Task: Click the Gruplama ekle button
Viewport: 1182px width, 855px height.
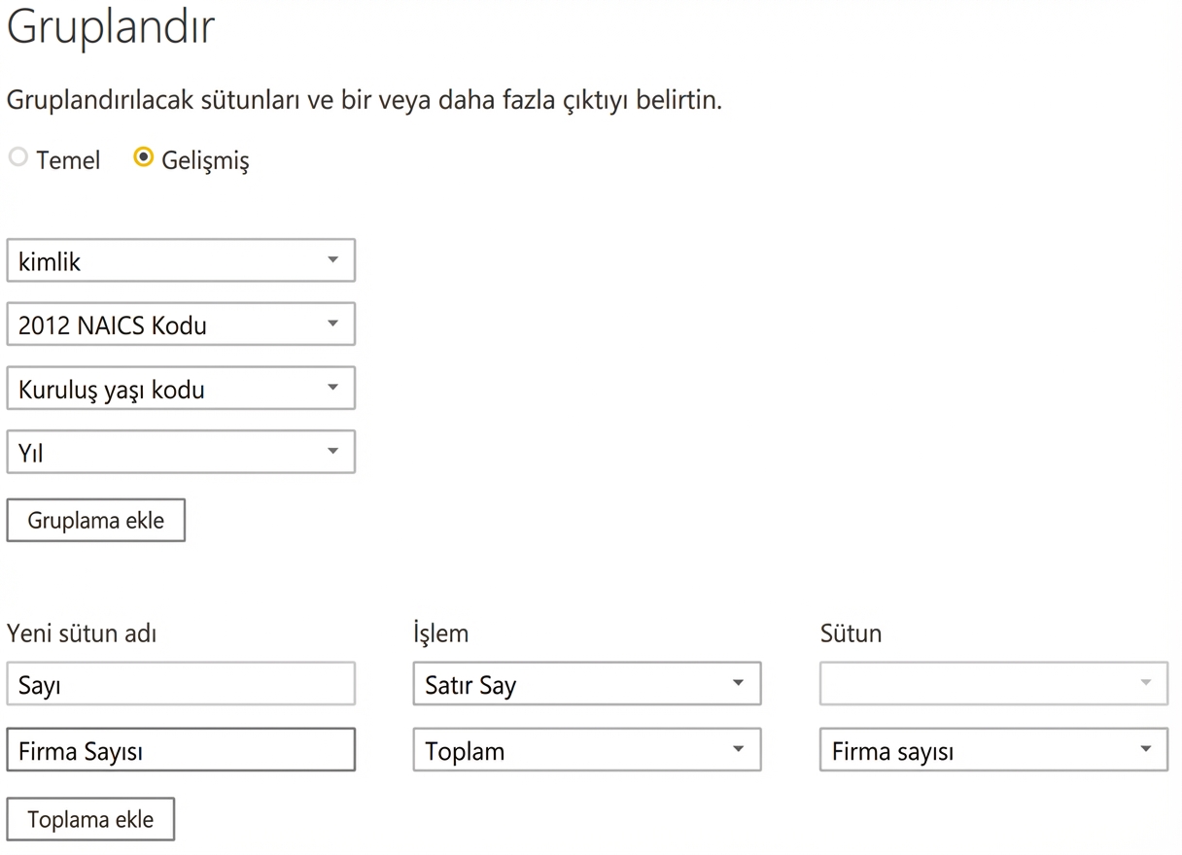Action: click(x=95, y=520)
